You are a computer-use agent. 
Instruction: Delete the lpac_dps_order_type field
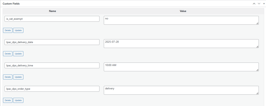(x=8, y=100)
